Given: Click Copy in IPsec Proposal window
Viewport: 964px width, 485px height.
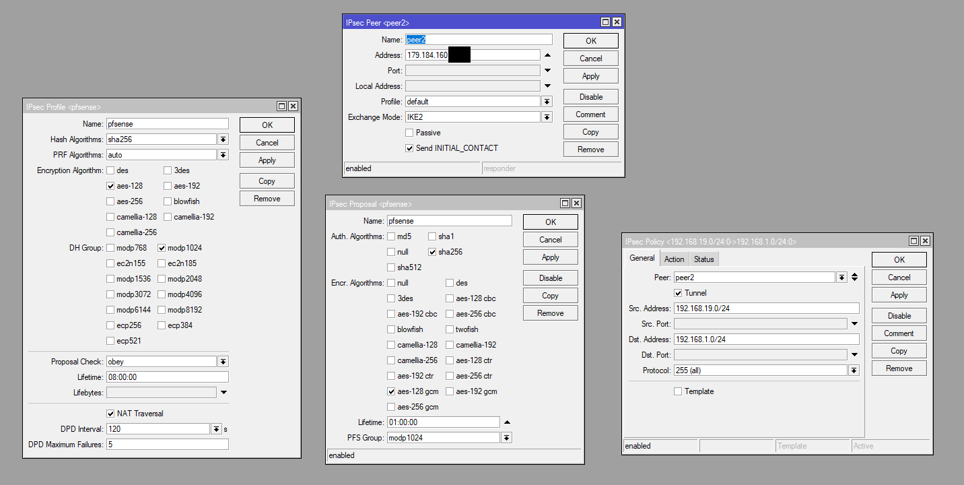Looking at the screenshot, I should (x=551, y=296).
